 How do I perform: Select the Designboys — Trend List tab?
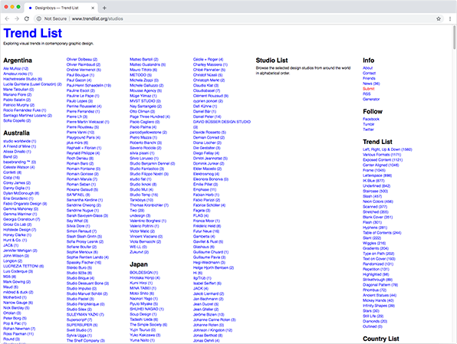coord(61,8)
